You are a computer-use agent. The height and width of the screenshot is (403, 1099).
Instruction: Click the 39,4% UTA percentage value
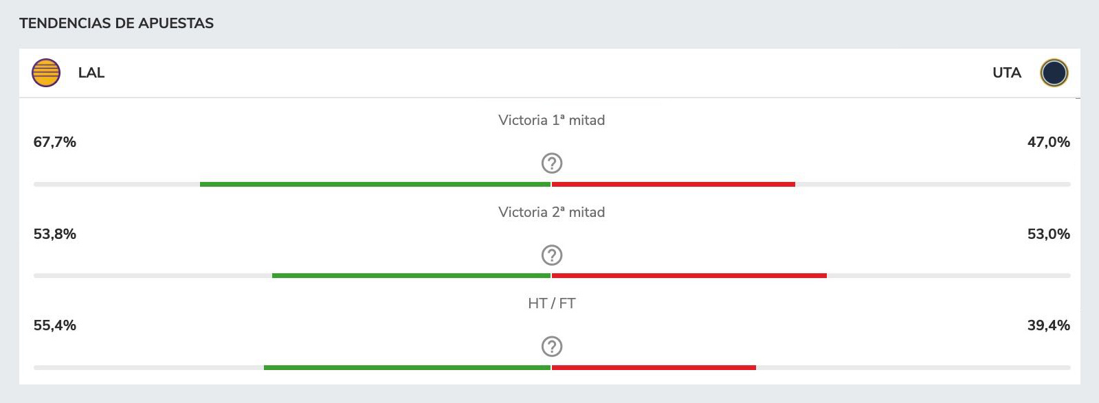[x=1048, y=325]
